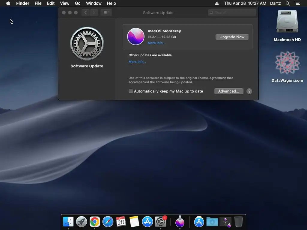Open the Trash in the Dock
Image resolution: width=307 pixels, height=230 pixels.
[238, 222]
